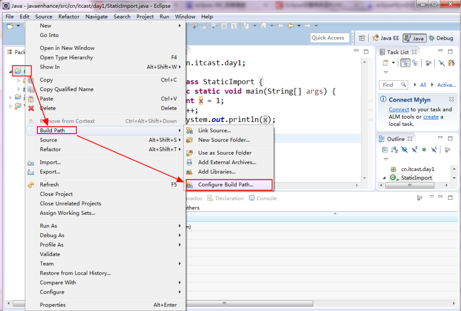Click the Previous Annotation toolbar icon
This screenshot has width=461, height=311.
[263, 26]
